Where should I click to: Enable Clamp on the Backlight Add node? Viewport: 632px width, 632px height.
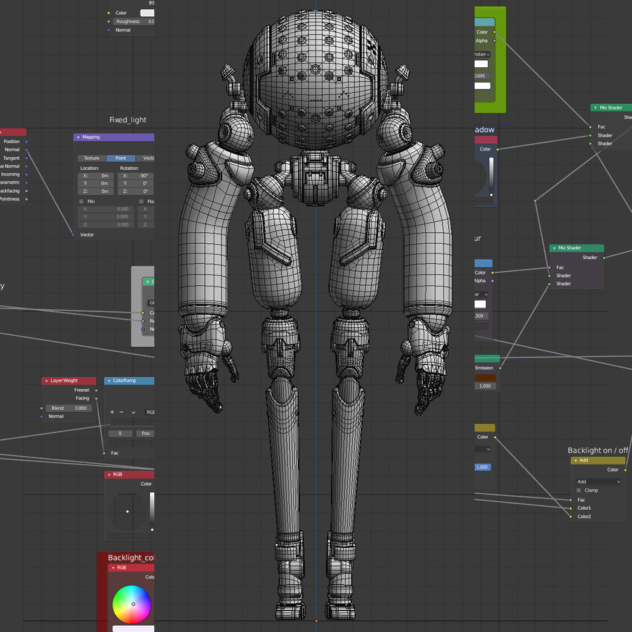pos(579,490)
